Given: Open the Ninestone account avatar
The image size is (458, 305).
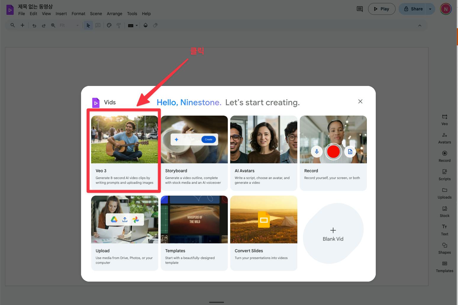Looking at the screenshot, I should (x=446, y=9).
